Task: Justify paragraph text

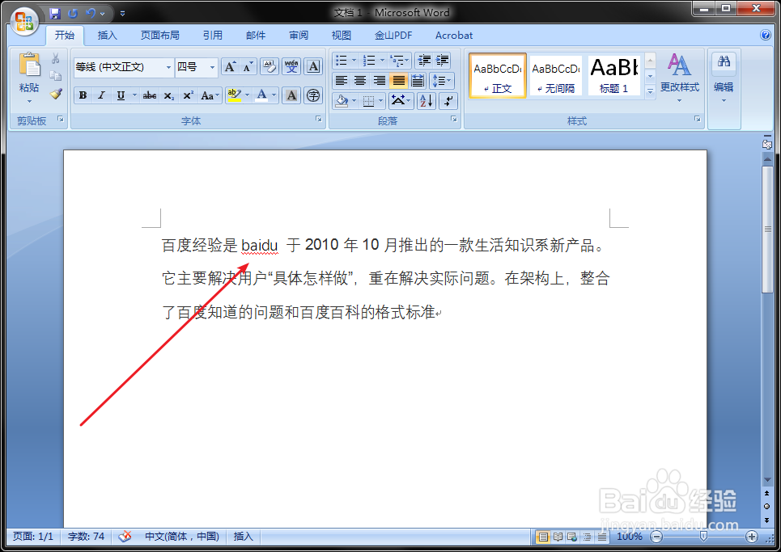Action: (398, 81)
